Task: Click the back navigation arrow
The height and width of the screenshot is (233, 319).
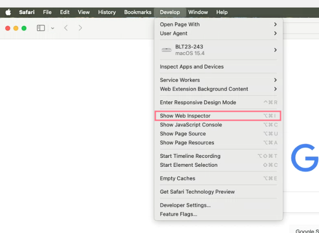Action: point(66,28)
